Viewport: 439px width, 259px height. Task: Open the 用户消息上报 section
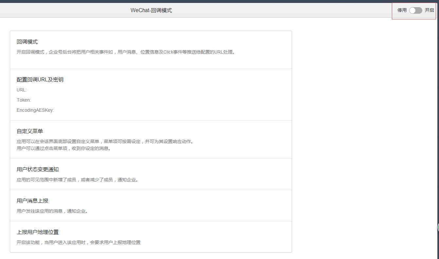point(32,201)
